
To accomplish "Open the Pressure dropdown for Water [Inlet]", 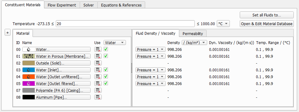I will coord(150,70).
